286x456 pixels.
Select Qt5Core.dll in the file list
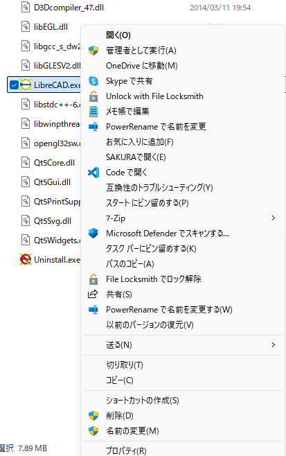[48, 163]
